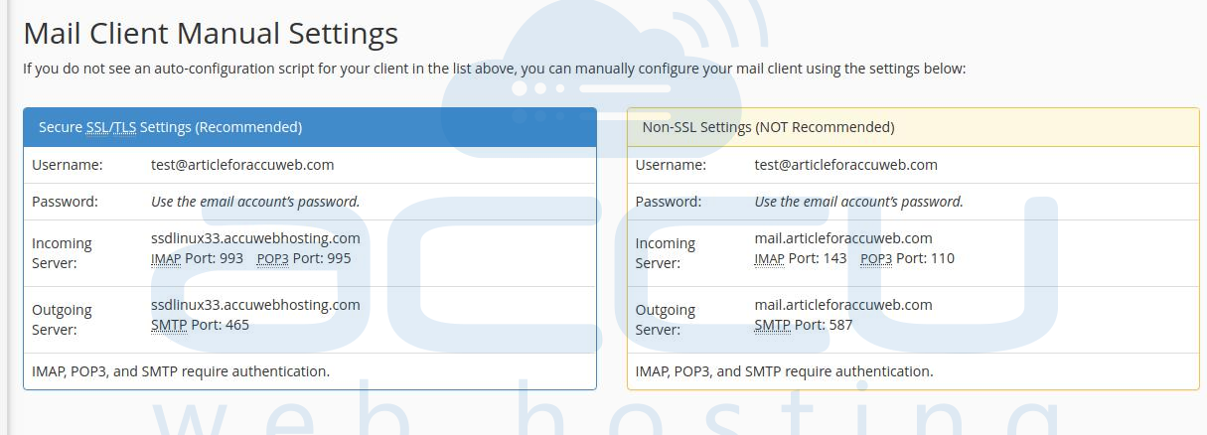Select the "Non-SSL Settings (NOT Recommended)" header
Screen dimensions: 1207x435
[913, 127]
